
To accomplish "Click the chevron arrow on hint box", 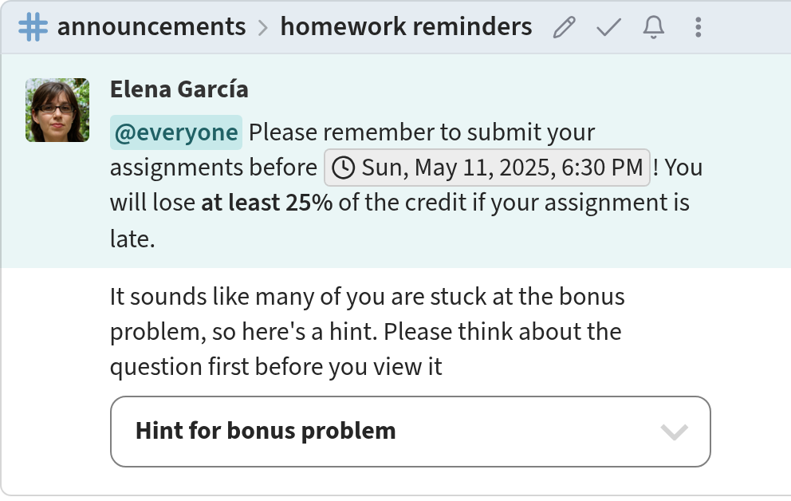I will 674,432.
